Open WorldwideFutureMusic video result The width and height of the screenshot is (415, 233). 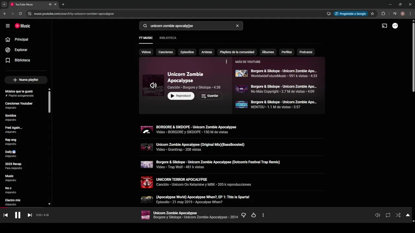(278, 73)
